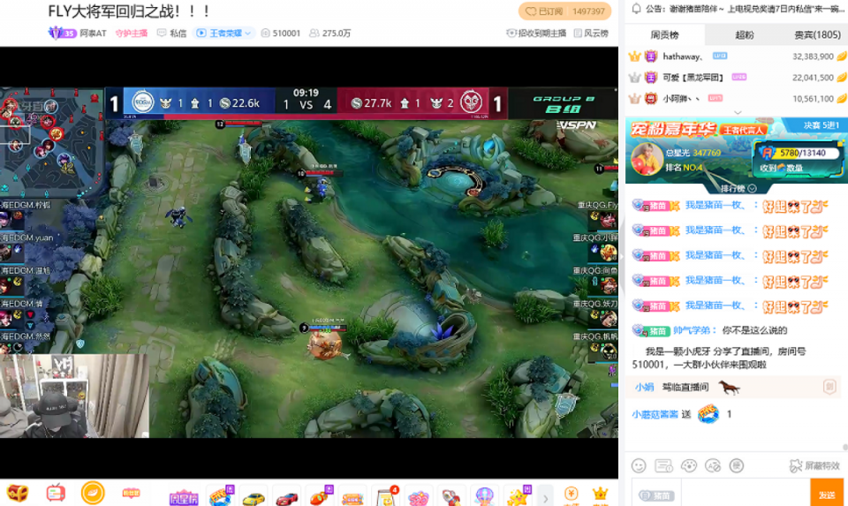
Task: Click the 招收到期主播 link
Action: (x=536, y=33)
